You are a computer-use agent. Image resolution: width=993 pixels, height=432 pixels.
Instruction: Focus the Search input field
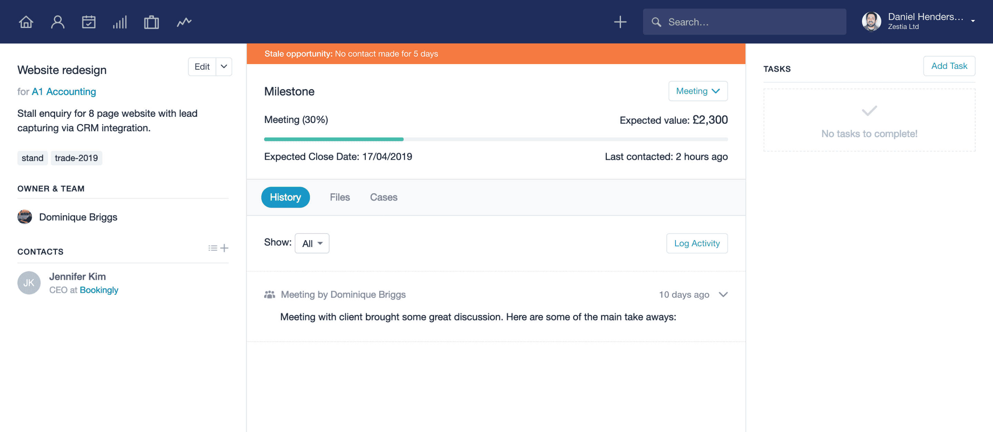[x=744, y=22]
